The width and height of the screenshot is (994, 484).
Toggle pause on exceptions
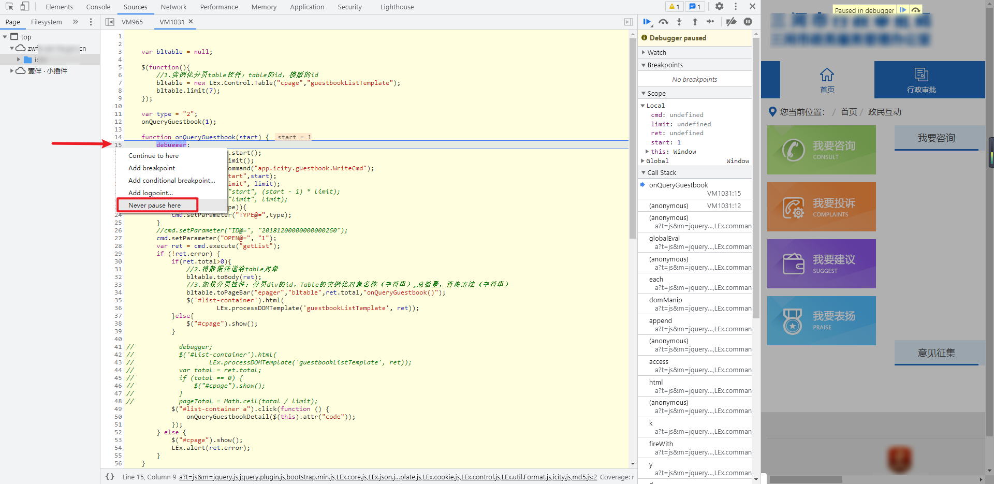(748, 22)
